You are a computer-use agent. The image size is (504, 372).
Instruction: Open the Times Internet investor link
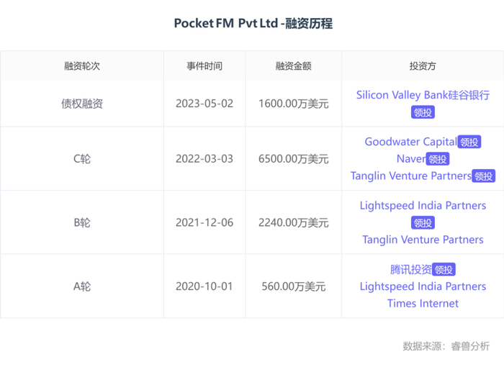[x=423, y=304]
